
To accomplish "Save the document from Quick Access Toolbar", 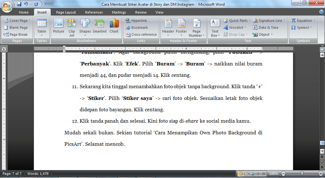I will (x=19, y=4).
